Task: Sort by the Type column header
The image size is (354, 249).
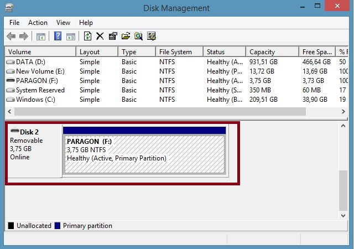Action: click(x=137, y=52)
